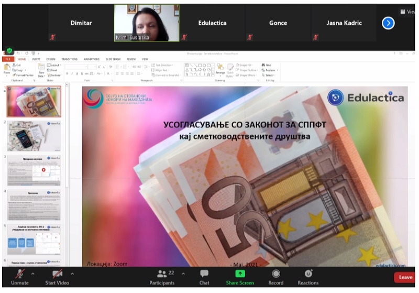Click the Edulactica participant tile

click(x=212, y=23)
